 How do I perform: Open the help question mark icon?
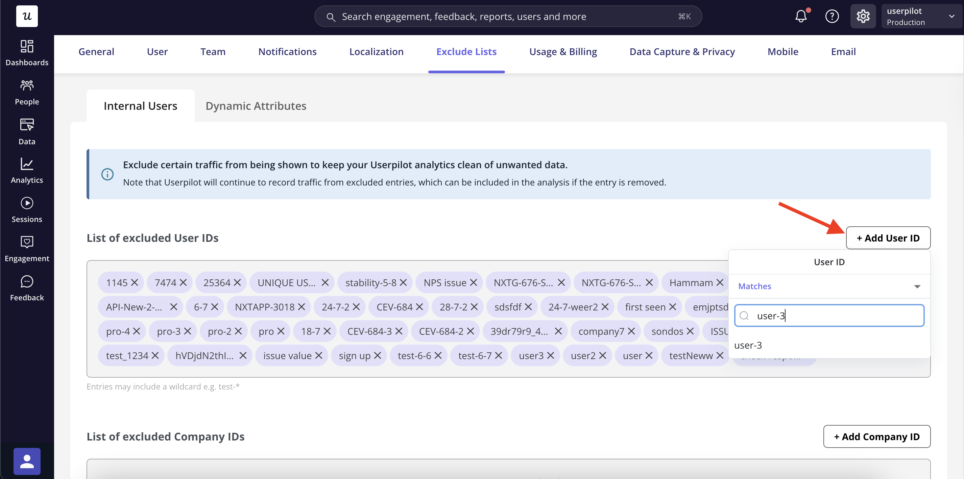pyautogui.click(x=832, y=16)
